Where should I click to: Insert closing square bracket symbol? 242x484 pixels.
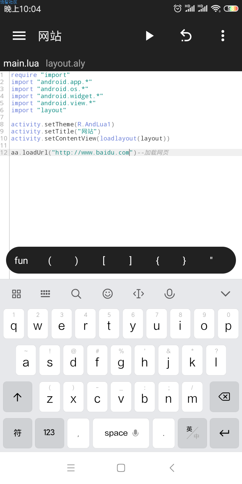(130, 260)
